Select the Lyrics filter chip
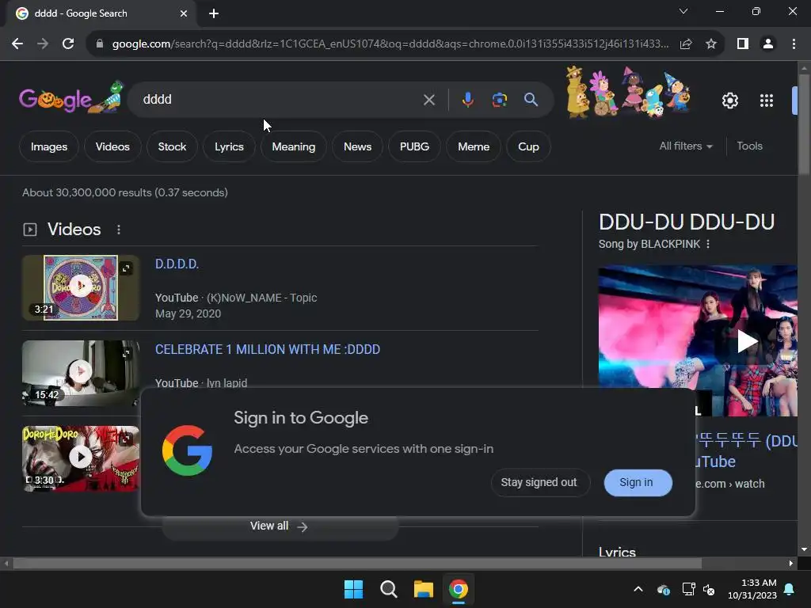 point(229,146)
